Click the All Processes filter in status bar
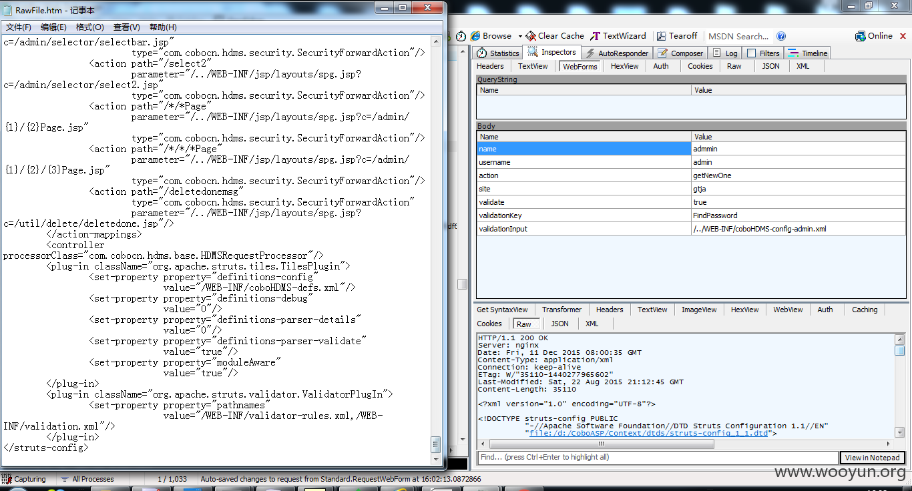The height and width of the screenshot is (491, 912). click(87, 479)
